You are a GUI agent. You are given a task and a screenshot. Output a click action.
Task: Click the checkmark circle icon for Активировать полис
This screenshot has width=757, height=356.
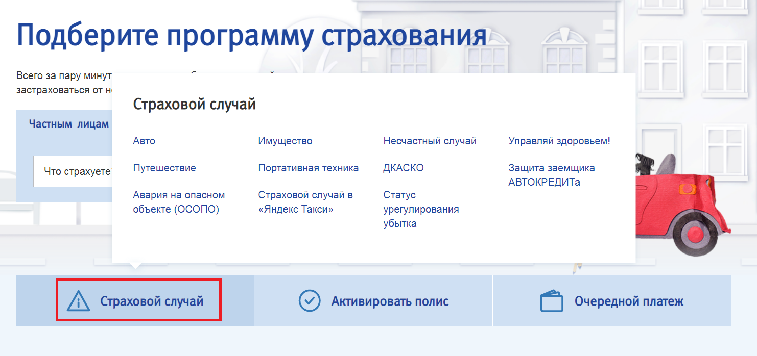tap(309, 301)
